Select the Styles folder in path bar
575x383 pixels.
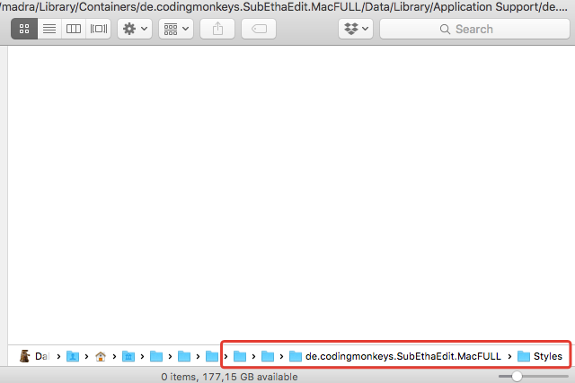(540, 356)
